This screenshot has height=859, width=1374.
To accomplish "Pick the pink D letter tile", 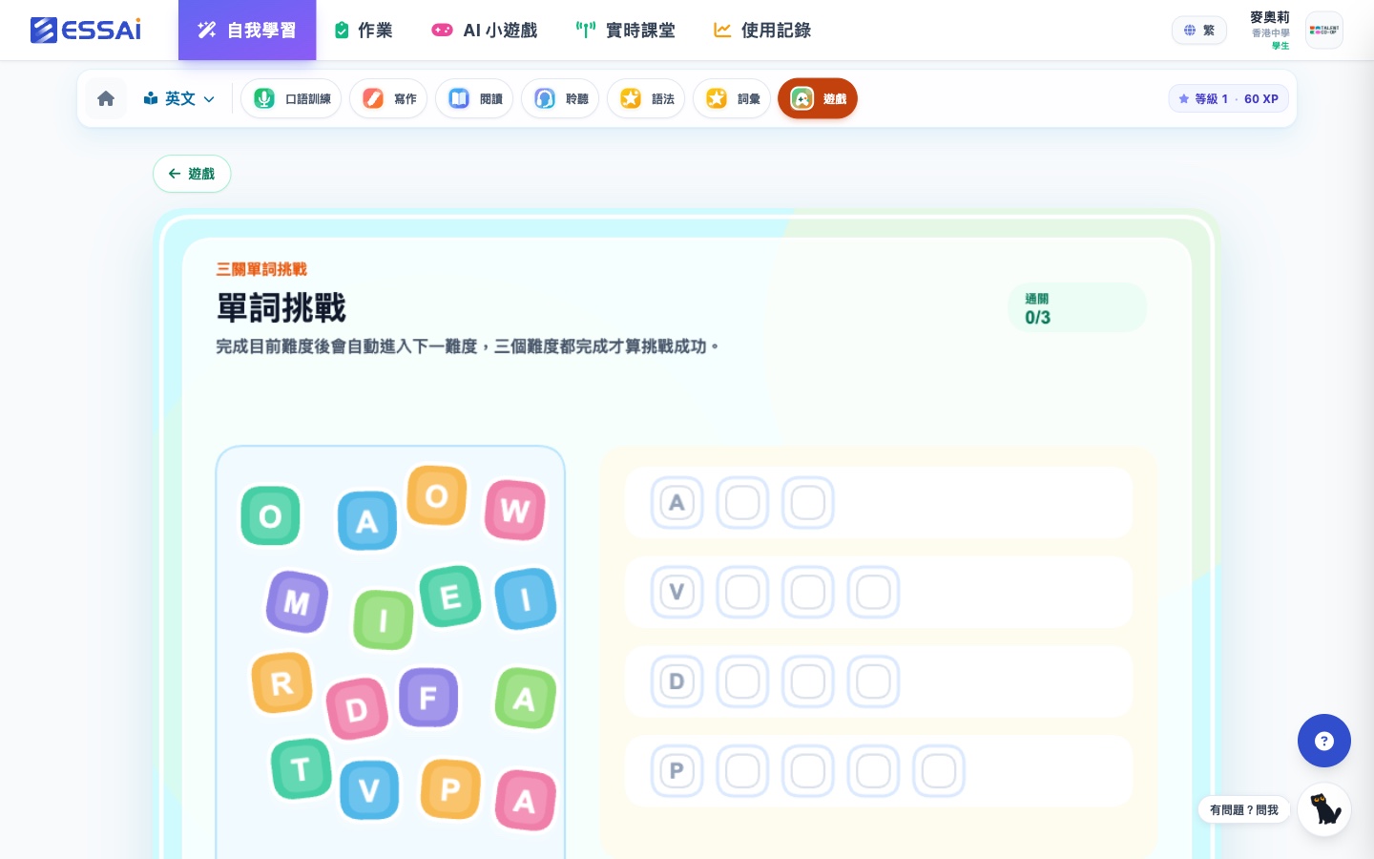I will tap(357, 709).
